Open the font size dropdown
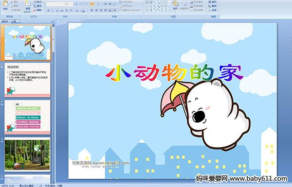This screenshot has height=187, width=292. [70, 4]
